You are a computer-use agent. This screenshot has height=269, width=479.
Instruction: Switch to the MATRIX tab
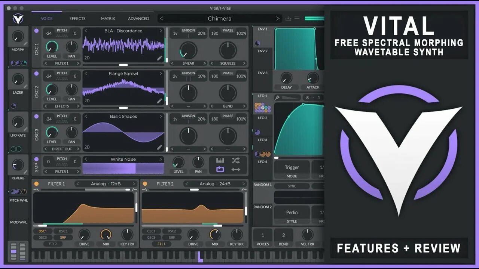coord(108,18)
